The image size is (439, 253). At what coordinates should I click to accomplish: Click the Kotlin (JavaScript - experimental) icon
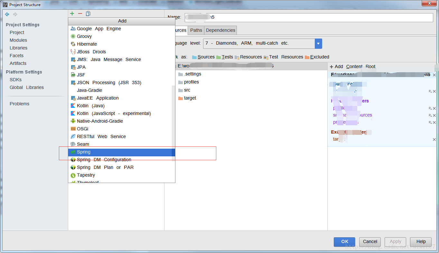[73, 113]
